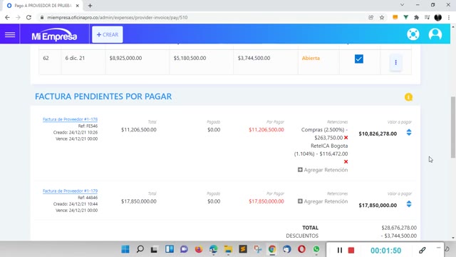Adjust valor a pagar stepper for $10,826,278.00

[409, 133]
